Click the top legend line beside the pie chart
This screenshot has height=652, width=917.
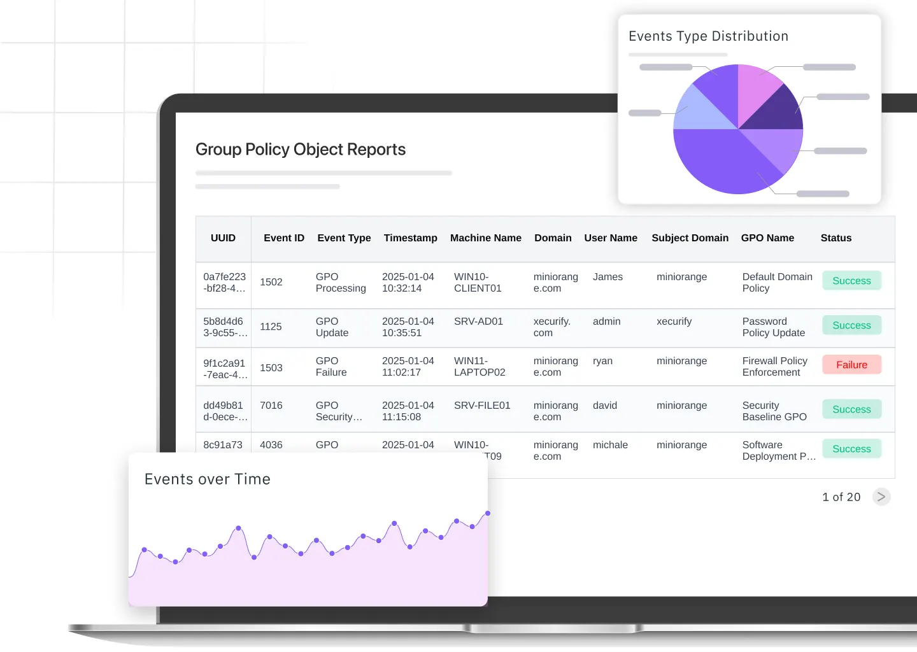coord(829,67)
